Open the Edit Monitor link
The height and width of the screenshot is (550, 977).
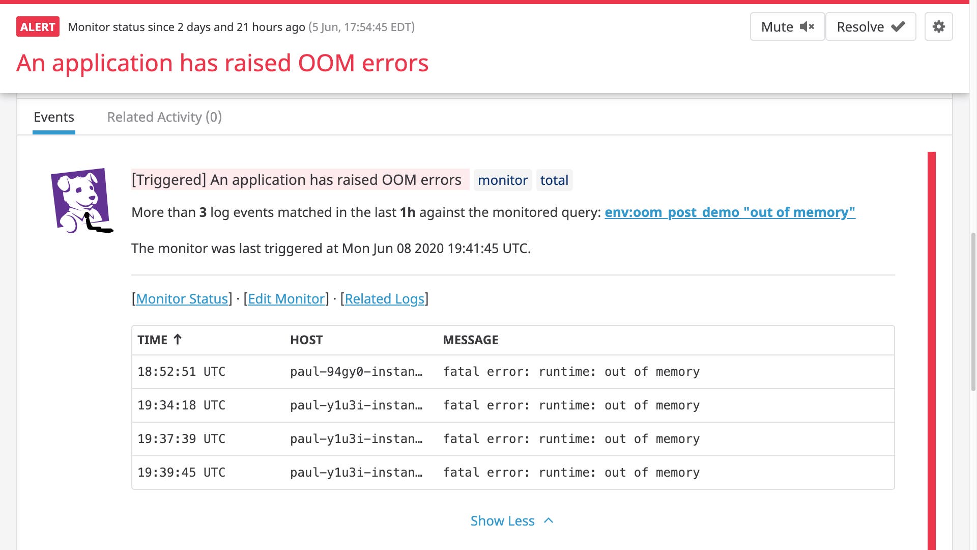coord(286,299)
